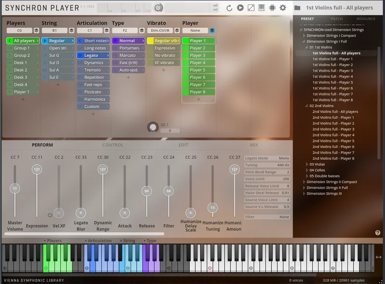Select Marcato type
Screen dimensions: 385x284
(128, 55)
